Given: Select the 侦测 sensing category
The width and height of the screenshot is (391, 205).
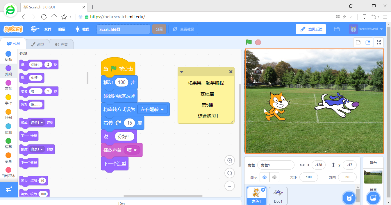Looking at the screenshot, I should click(8, 129).
